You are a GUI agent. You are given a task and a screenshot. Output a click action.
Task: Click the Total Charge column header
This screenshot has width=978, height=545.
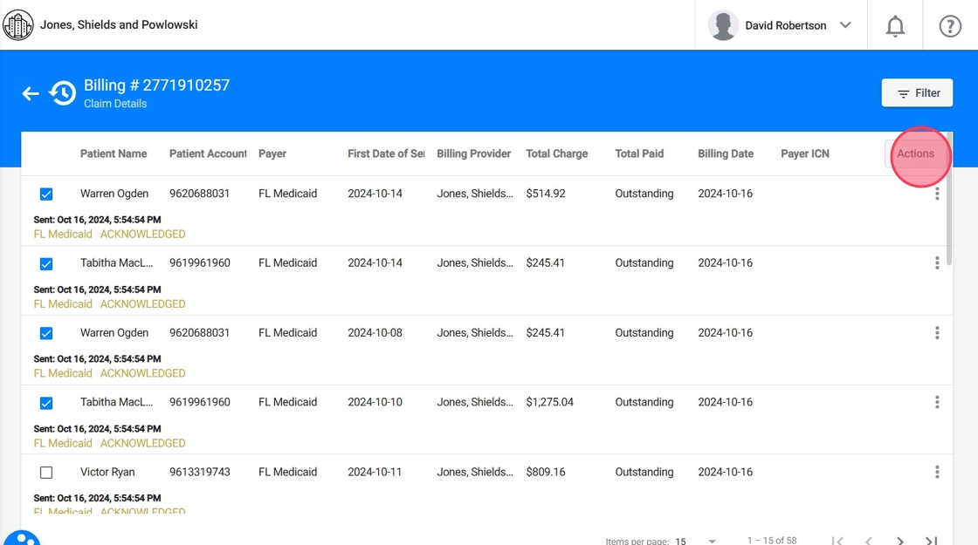pyautogui.click(x=556, y=153)
